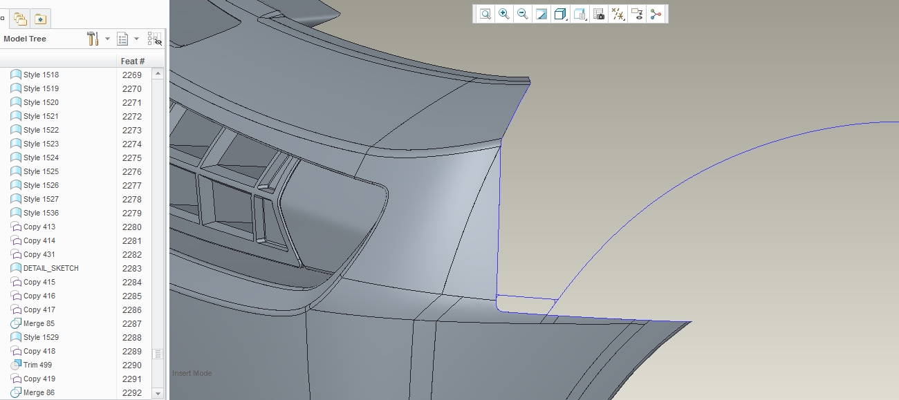The image size is (899, 400).
Task: Click the Zoom In magnifier icon
Action: click(504, 14)
